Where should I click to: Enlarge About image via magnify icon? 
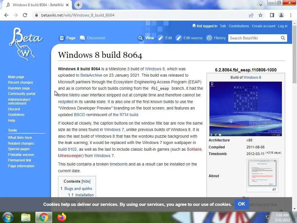click(x=274, y=189)
